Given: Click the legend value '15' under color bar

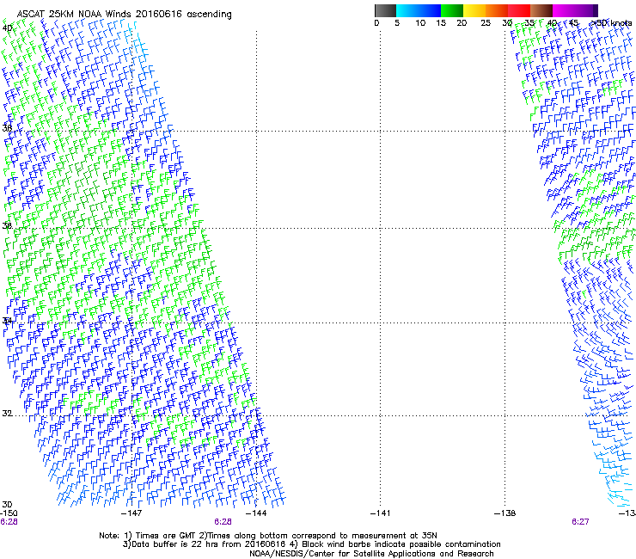Looking at the screenshot, I should coord(441,23).
